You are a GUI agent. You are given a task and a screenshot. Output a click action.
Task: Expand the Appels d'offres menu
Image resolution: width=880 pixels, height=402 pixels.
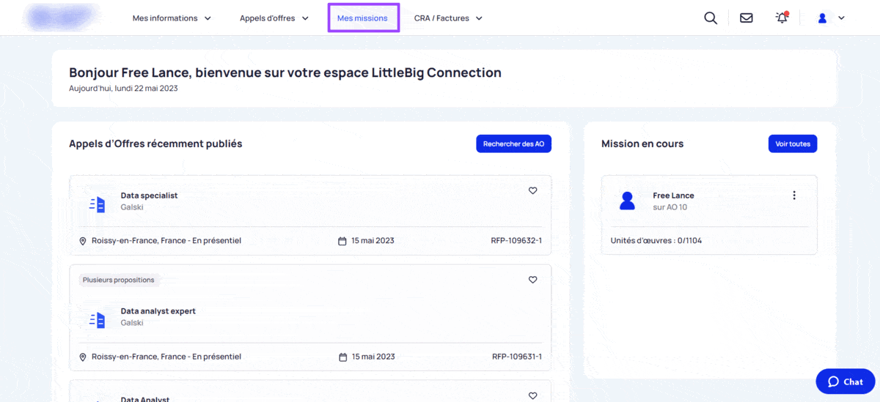(274, 18)
